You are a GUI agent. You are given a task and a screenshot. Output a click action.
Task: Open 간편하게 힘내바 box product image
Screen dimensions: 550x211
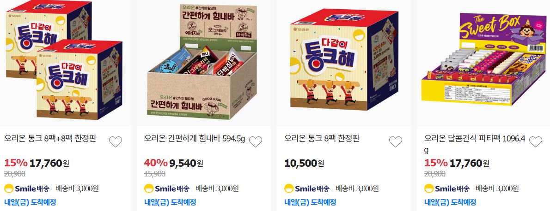pos(203,62)
